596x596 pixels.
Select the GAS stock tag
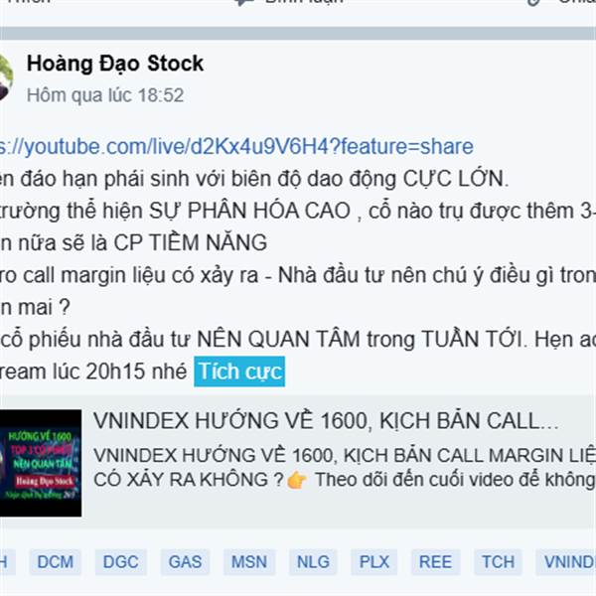coord(185,562)
